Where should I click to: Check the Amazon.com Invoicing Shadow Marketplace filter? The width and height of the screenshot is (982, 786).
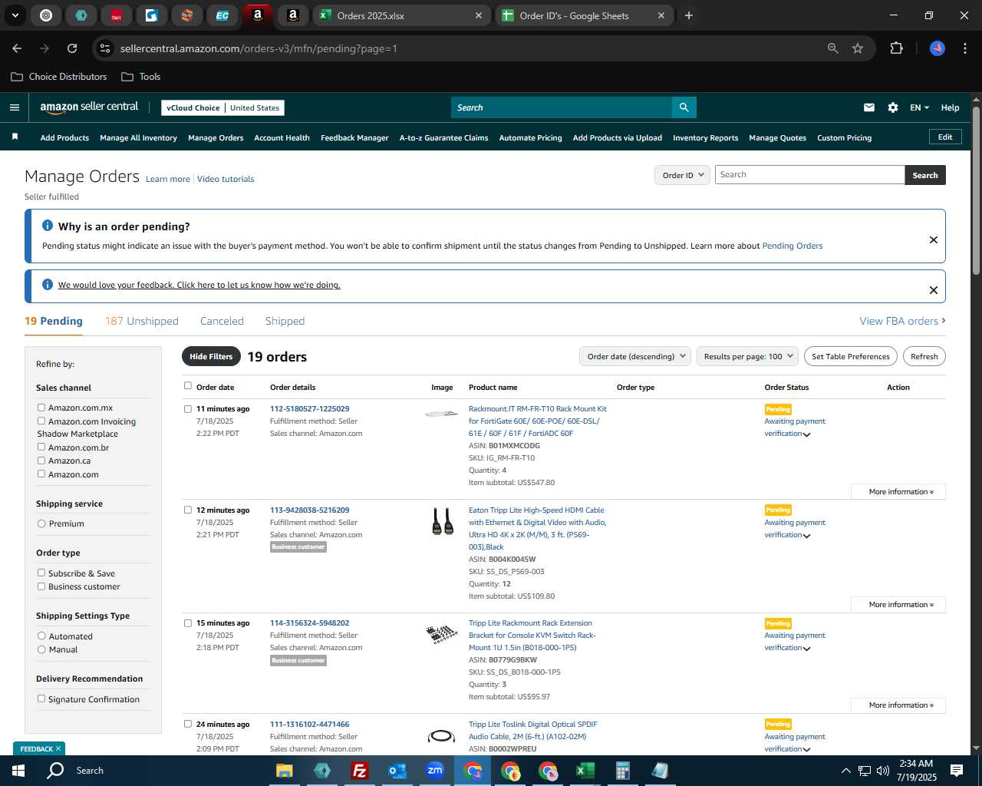pyautogui.click(x=41, y=421)
